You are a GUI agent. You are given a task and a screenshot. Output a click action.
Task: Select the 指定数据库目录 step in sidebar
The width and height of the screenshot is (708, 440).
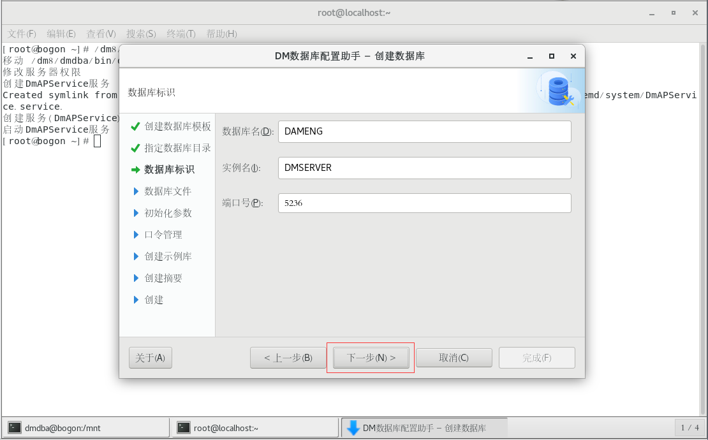point(177,148)
